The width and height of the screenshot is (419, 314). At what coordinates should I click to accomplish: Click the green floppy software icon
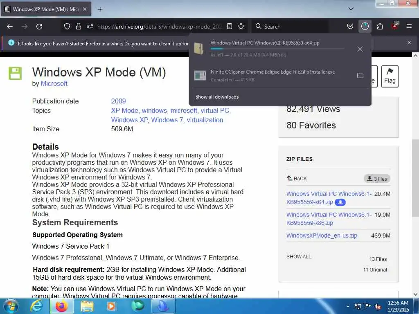tap(15, 73)
